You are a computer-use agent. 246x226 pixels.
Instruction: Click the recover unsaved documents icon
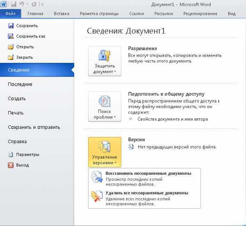tap(97, 177)
